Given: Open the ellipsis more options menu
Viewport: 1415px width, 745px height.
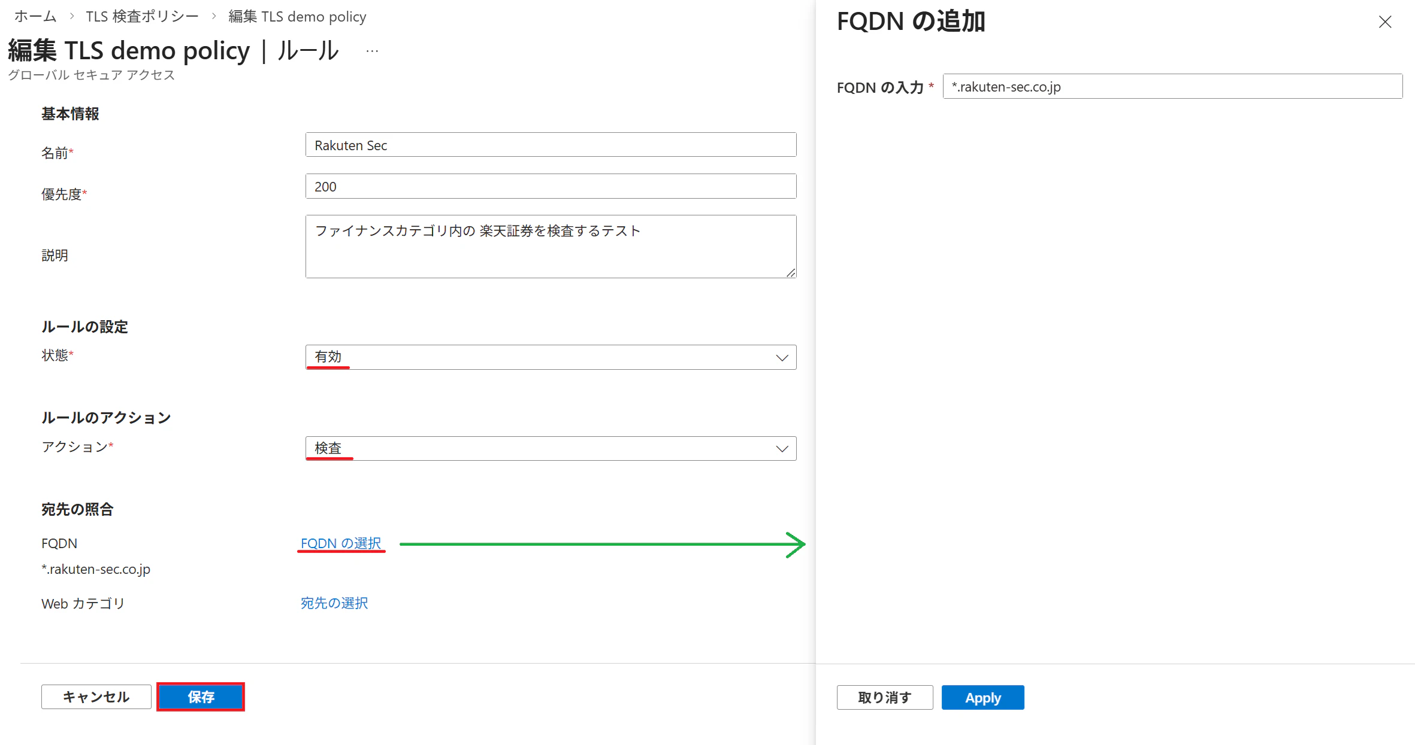Looking at the screenshot, I should coord(372,51).
